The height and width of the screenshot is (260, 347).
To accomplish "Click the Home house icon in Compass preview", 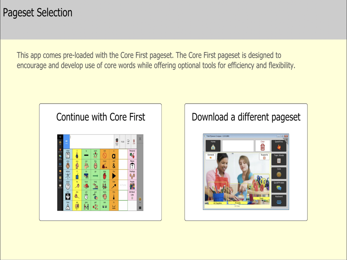I will coord(213,146).
